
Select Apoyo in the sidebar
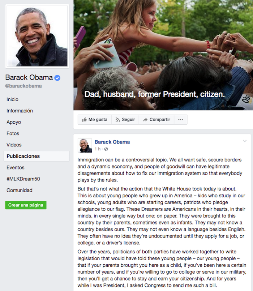click(x=14, y=122)
